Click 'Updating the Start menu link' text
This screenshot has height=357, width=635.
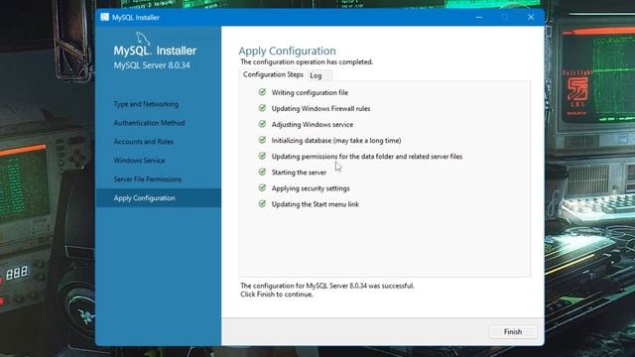316,204
